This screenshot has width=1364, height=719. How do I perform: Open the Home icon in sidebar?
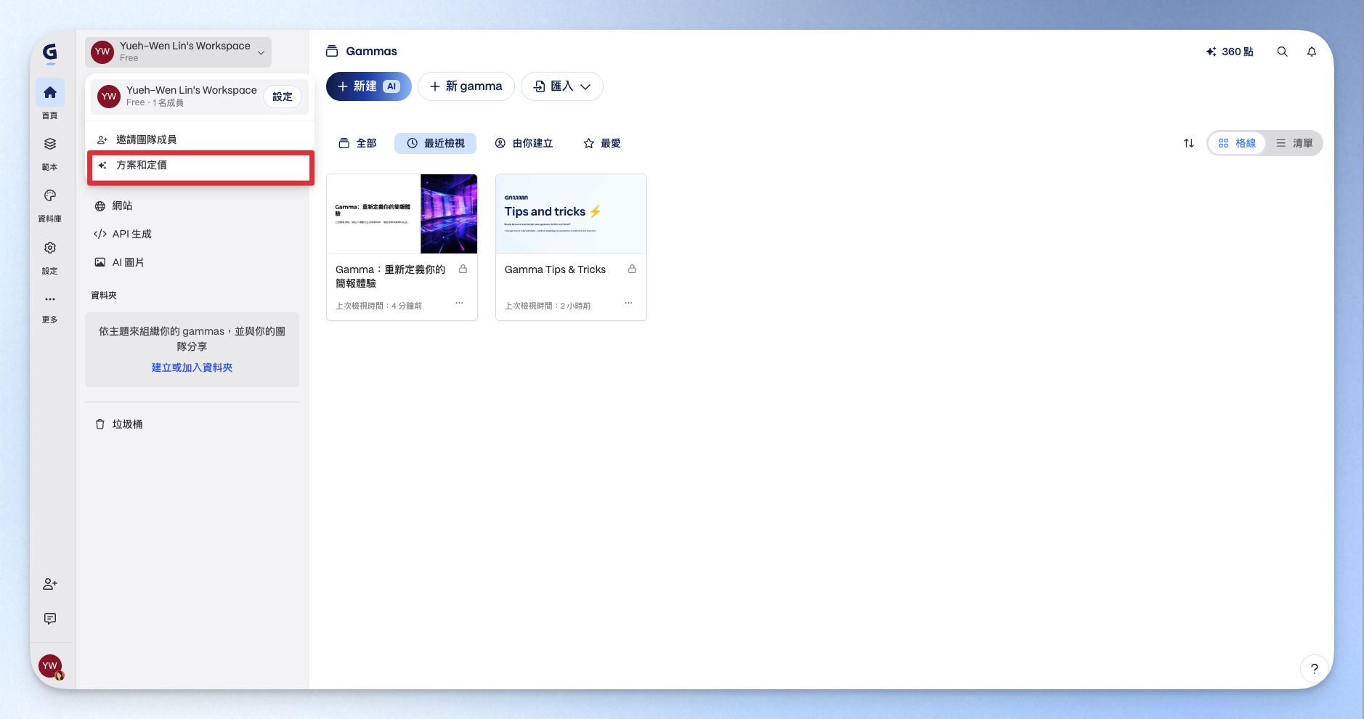pyautogui.click(x=49, y=93)
